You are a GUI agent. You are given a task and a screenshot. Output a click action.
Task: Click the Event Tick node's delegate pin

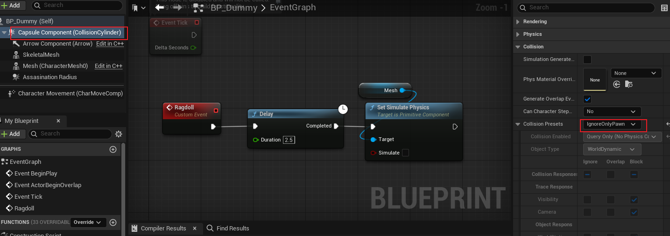pos(197,22)
